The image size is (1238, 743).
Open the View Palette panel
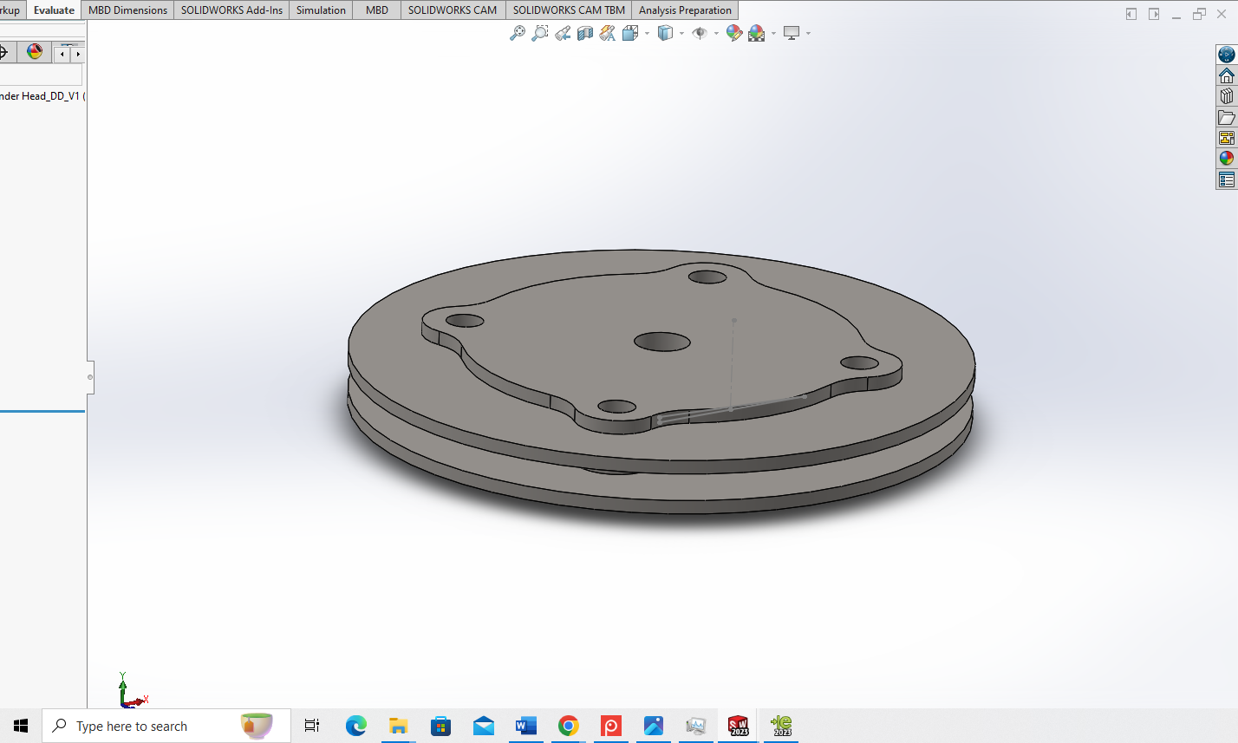coord(1226,137)
